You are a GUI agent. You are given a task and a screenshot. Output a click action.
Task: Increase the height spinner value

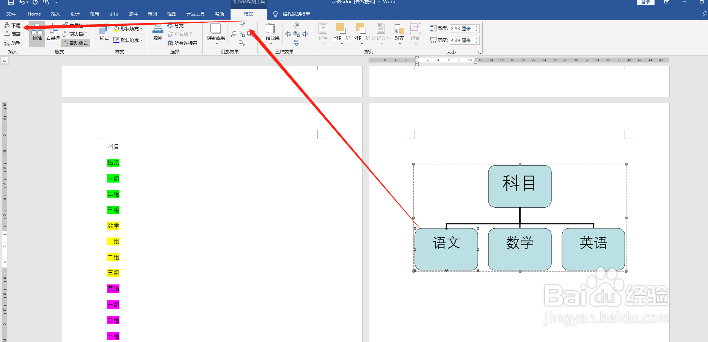pos(477,27)
